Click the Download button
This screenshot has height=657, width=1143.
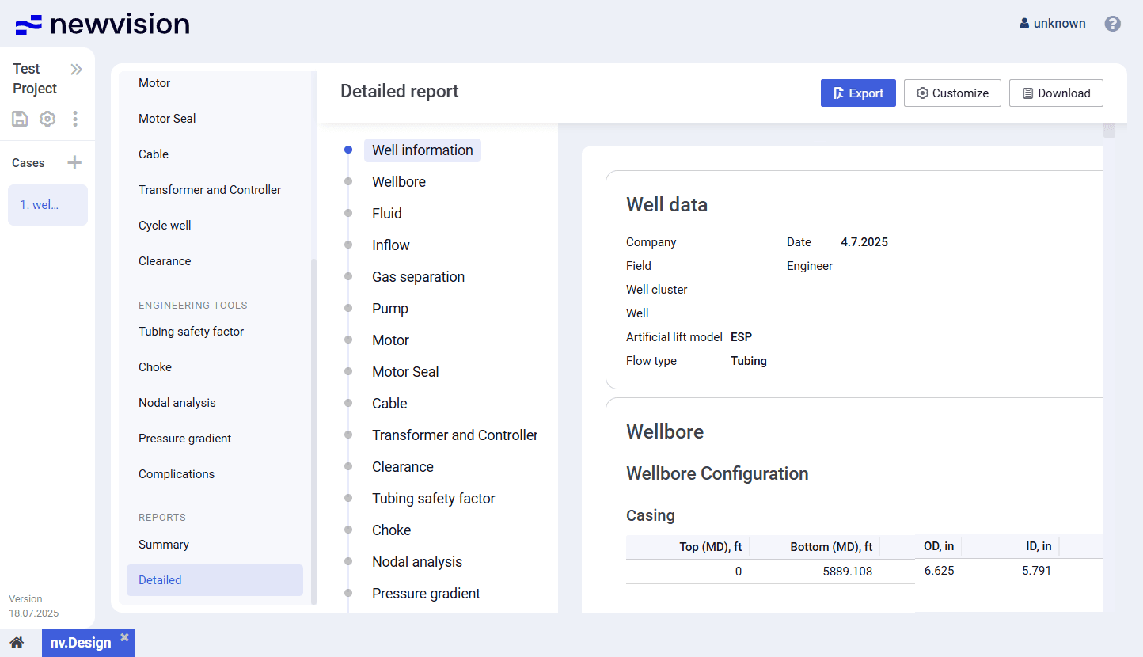pyautogui.click(x=1056, y=93)
